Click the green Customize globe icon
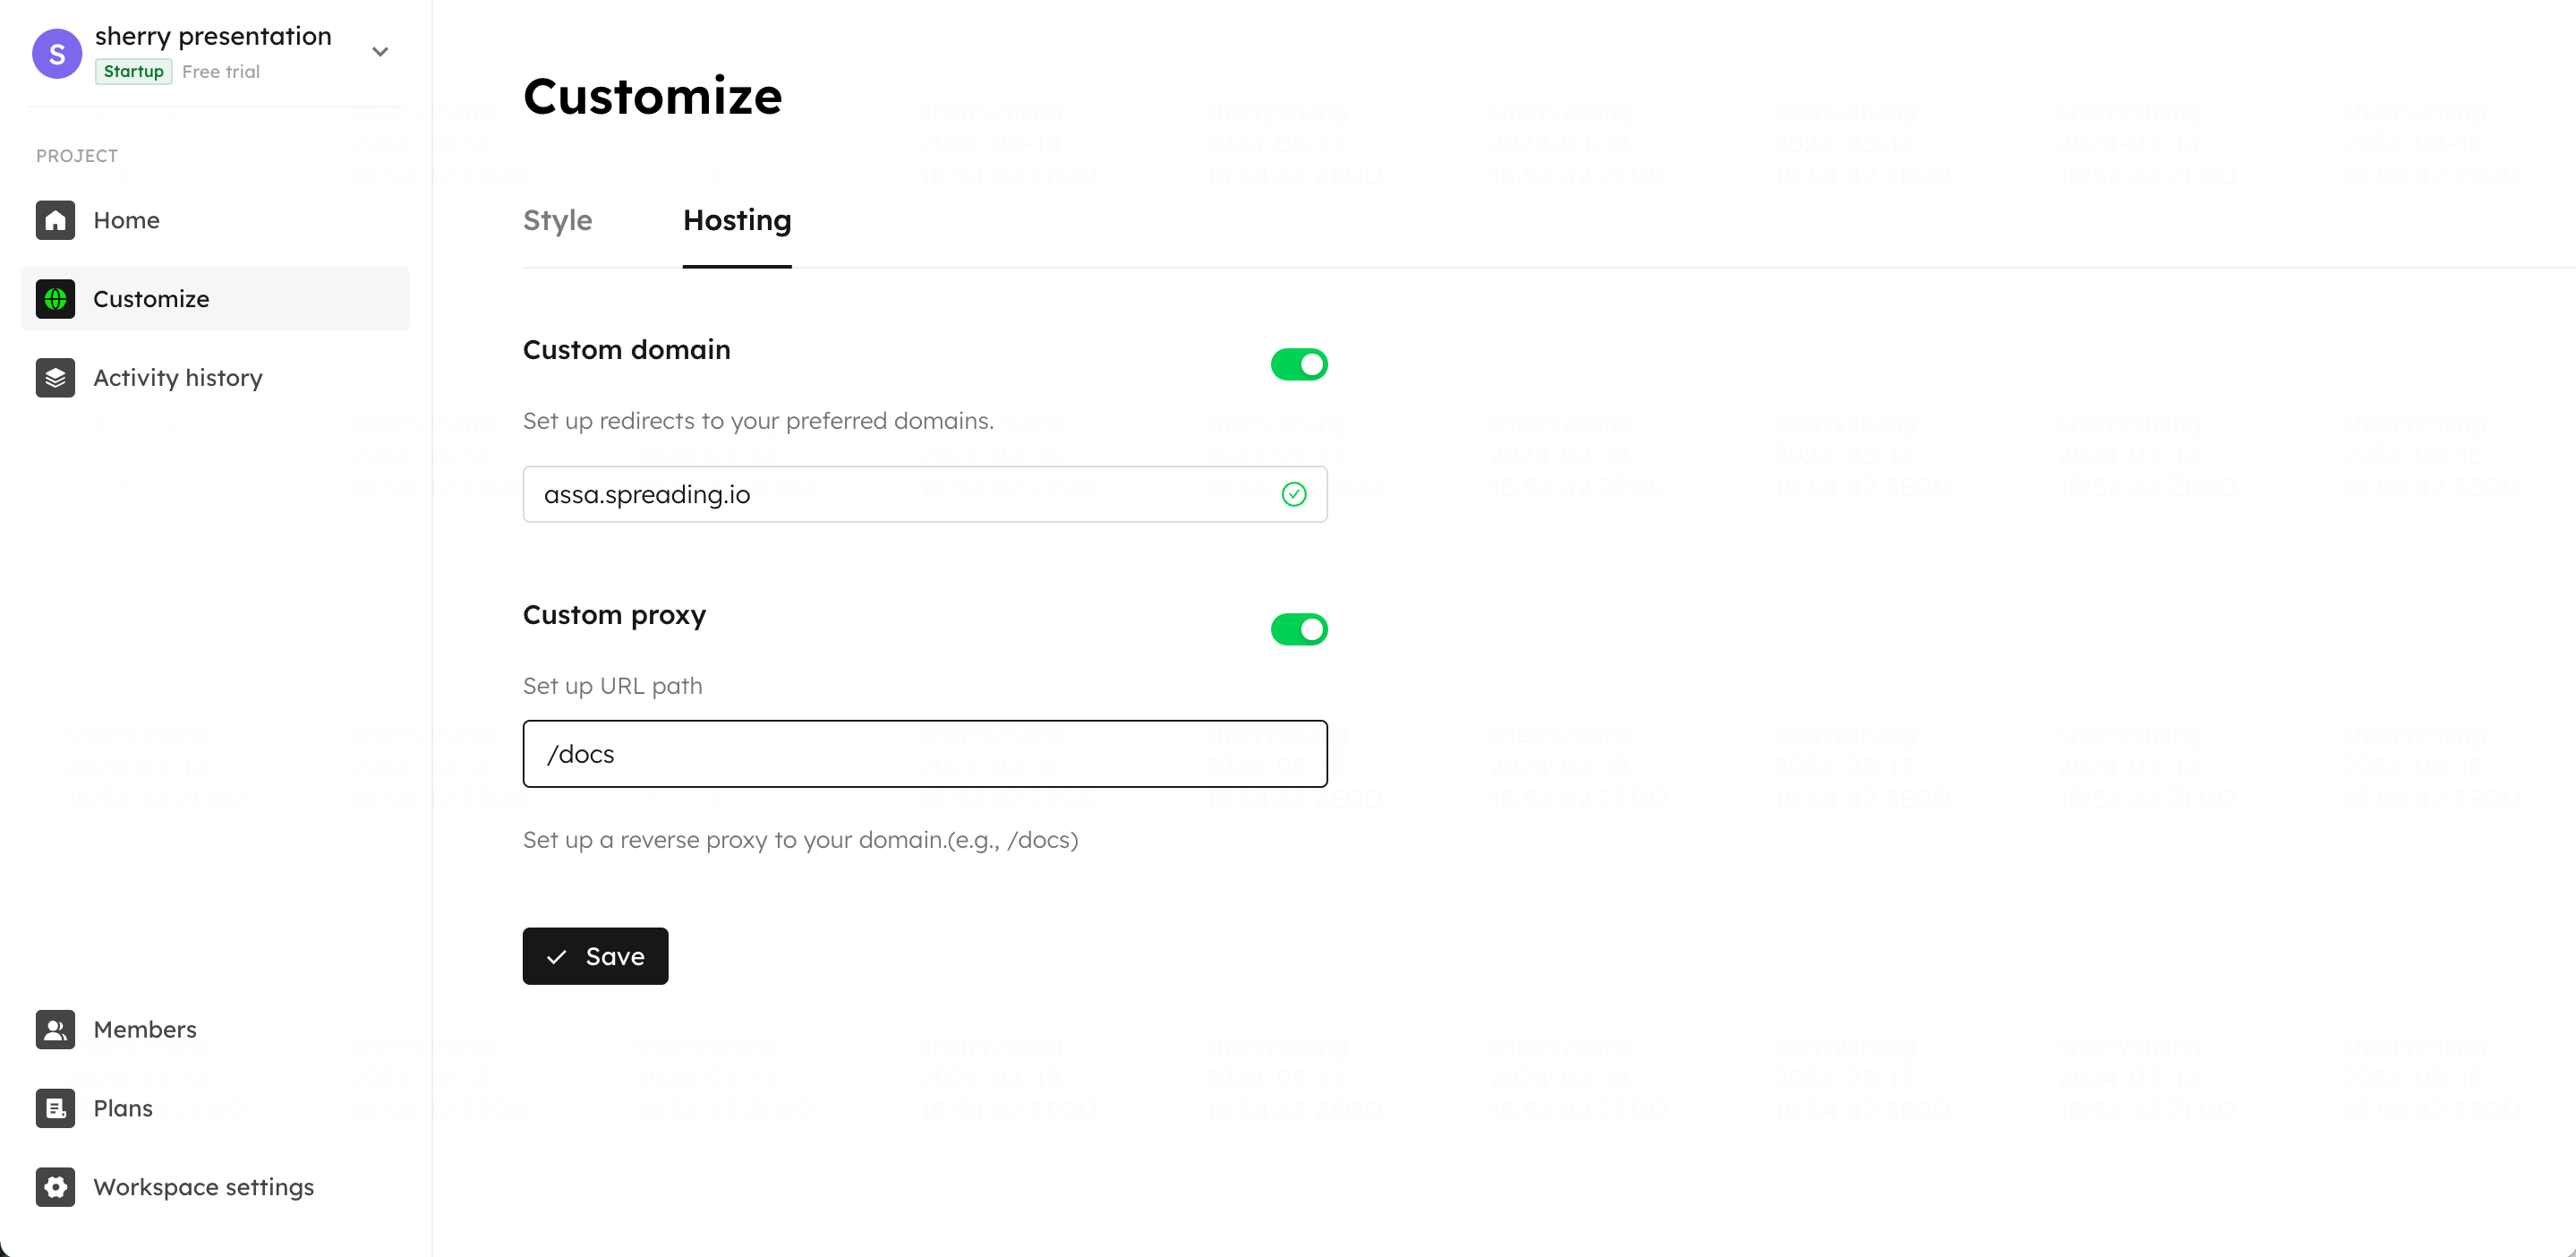This screenshot has height=1257, width=2576. click(55, 299)
